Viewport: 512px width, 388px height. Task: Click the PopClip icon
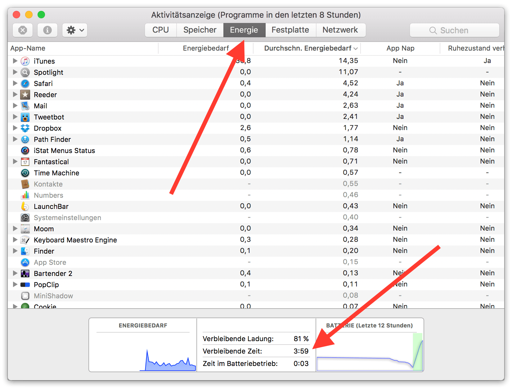click(25, 285)
